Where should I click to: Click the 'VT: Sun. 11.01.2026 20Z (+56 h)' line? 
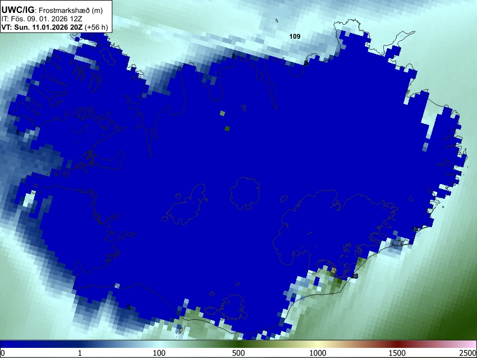(54, 27)
